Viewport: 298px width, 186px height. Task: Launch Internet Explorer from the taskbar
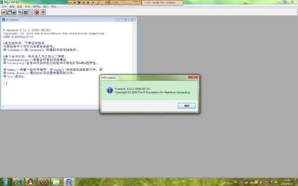[18, 182]
